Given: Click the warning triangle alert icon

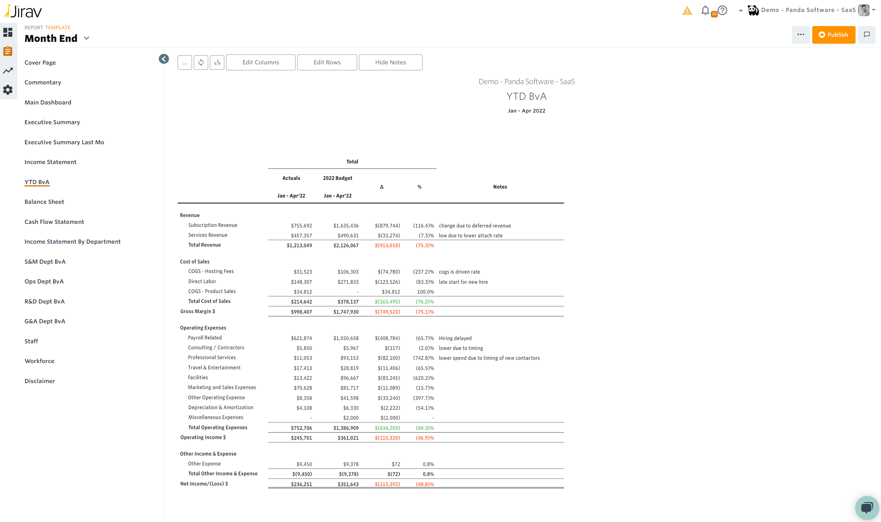Looking at the screenshot, I should click(687, 11).
